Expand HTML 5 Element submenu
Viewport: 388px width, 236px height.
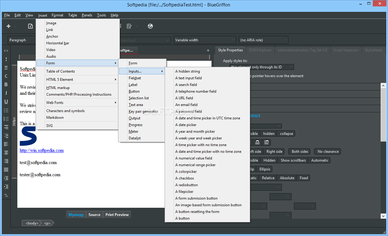(78, 80)
